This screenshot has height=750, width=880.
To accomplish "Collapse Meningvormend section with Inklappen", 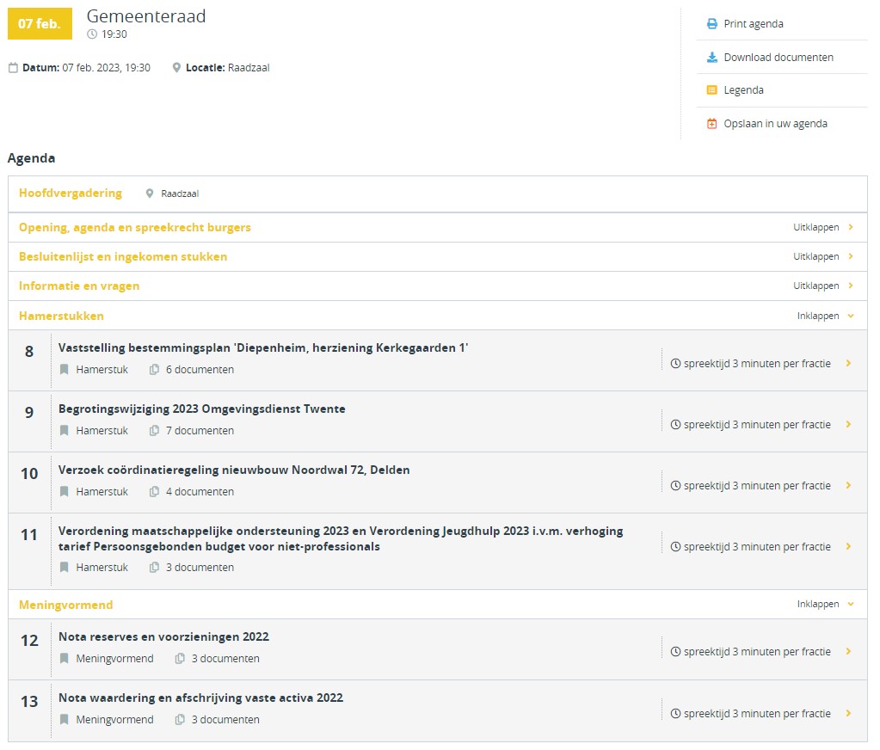I will 825,604.
